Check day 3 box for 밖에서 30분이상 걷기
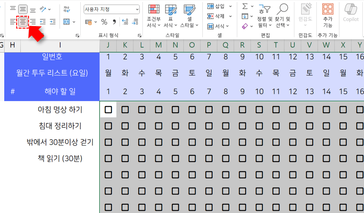The width and height of the screenshot is (364, 213). point(142,142)
